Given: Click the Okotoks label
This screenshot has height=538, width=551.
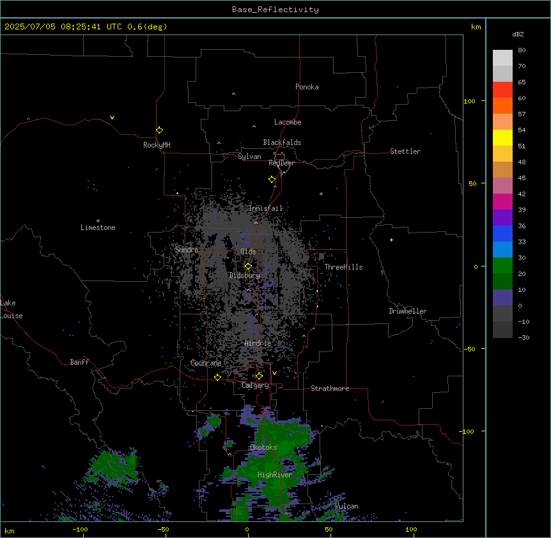Looking at the screenshot, I should click(263, 447).
